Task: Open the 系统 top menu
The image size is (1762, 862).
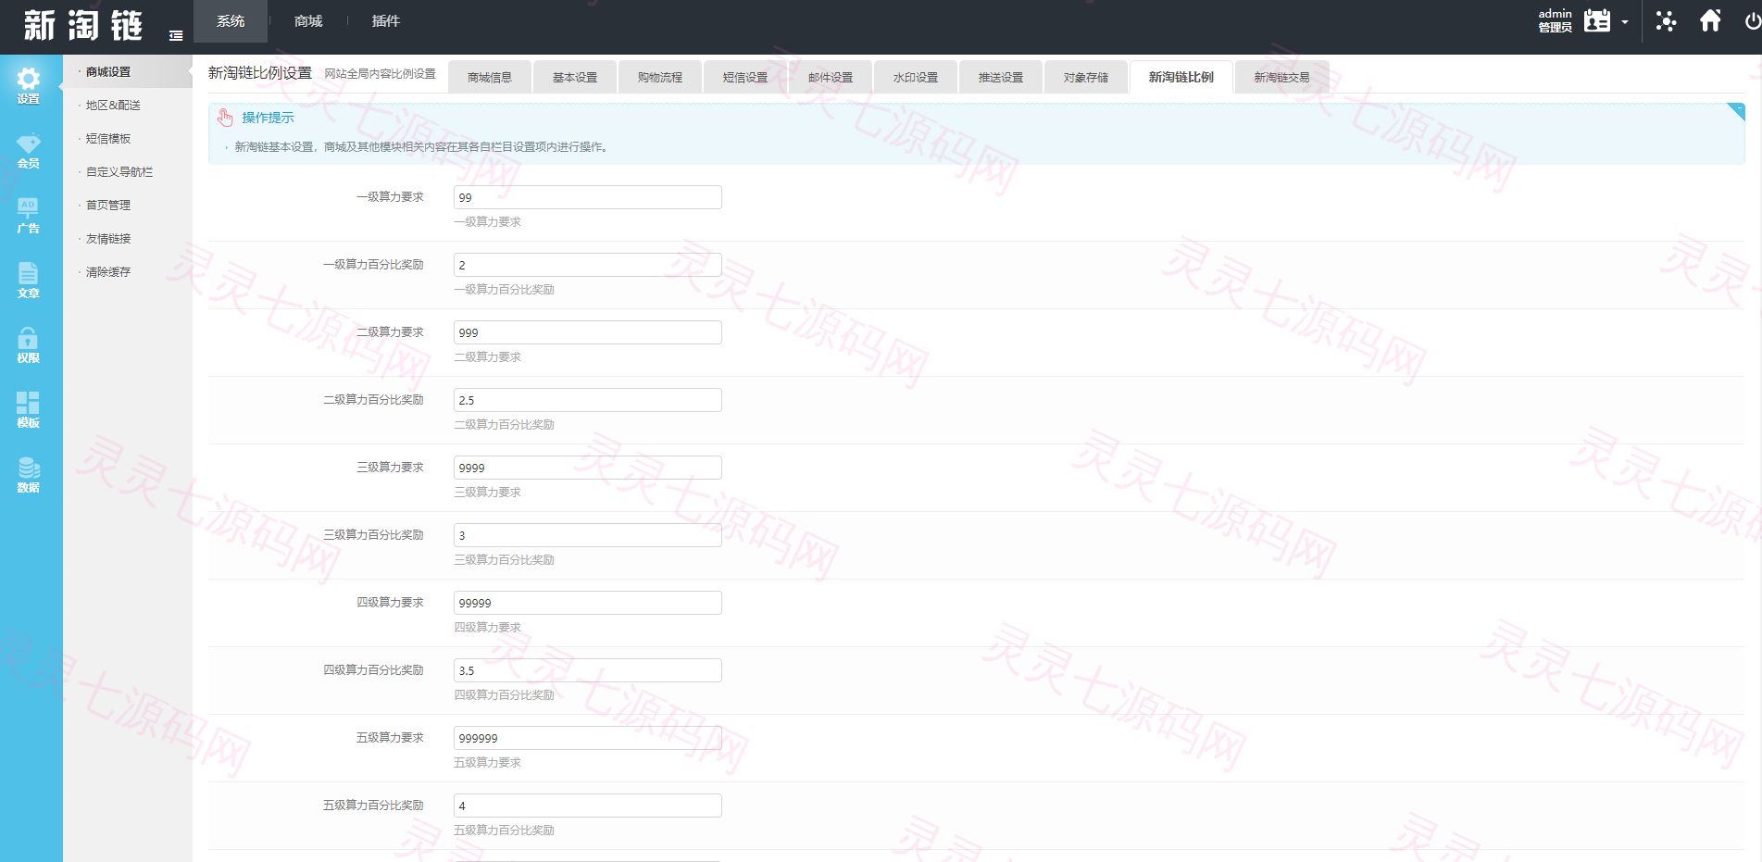Action: click(231, 21)
